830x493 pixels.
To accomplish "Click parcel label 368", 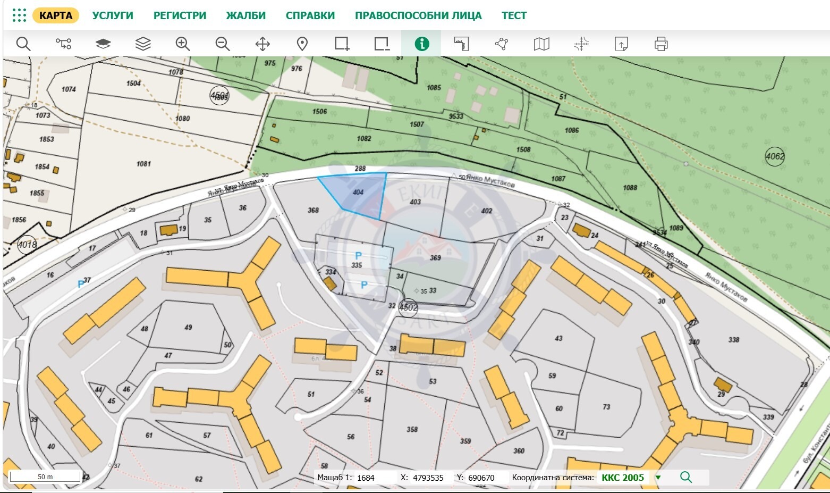I will [314, 210].
